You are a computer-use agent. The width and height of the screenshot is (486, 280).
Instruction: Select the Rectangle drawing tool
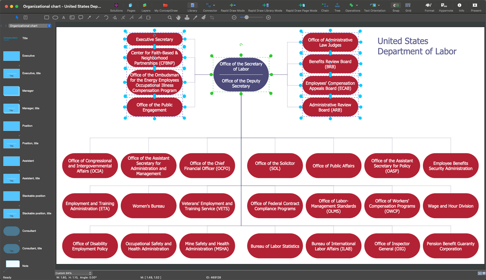coord(46,17)
